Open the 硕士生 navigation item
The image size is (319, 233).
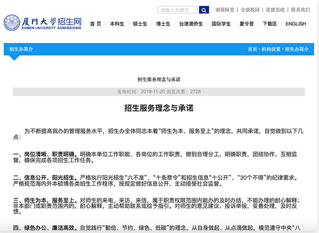(140, 24)
